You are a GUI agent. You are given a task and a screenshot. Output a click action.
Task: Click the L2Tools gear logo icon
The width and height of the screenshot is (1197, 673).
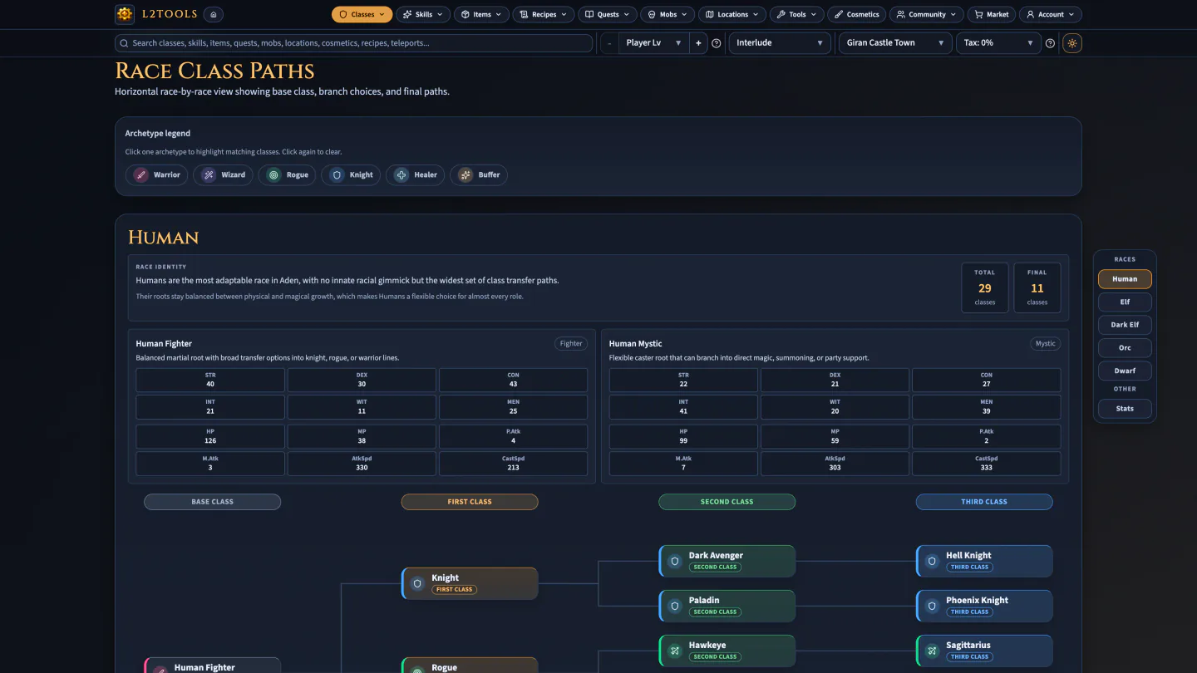[124, 14]
